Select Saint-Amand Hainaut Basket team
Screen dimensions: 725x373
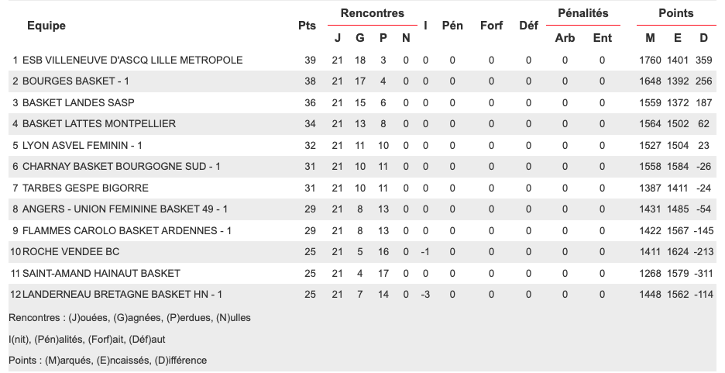(x=101, y=274)
